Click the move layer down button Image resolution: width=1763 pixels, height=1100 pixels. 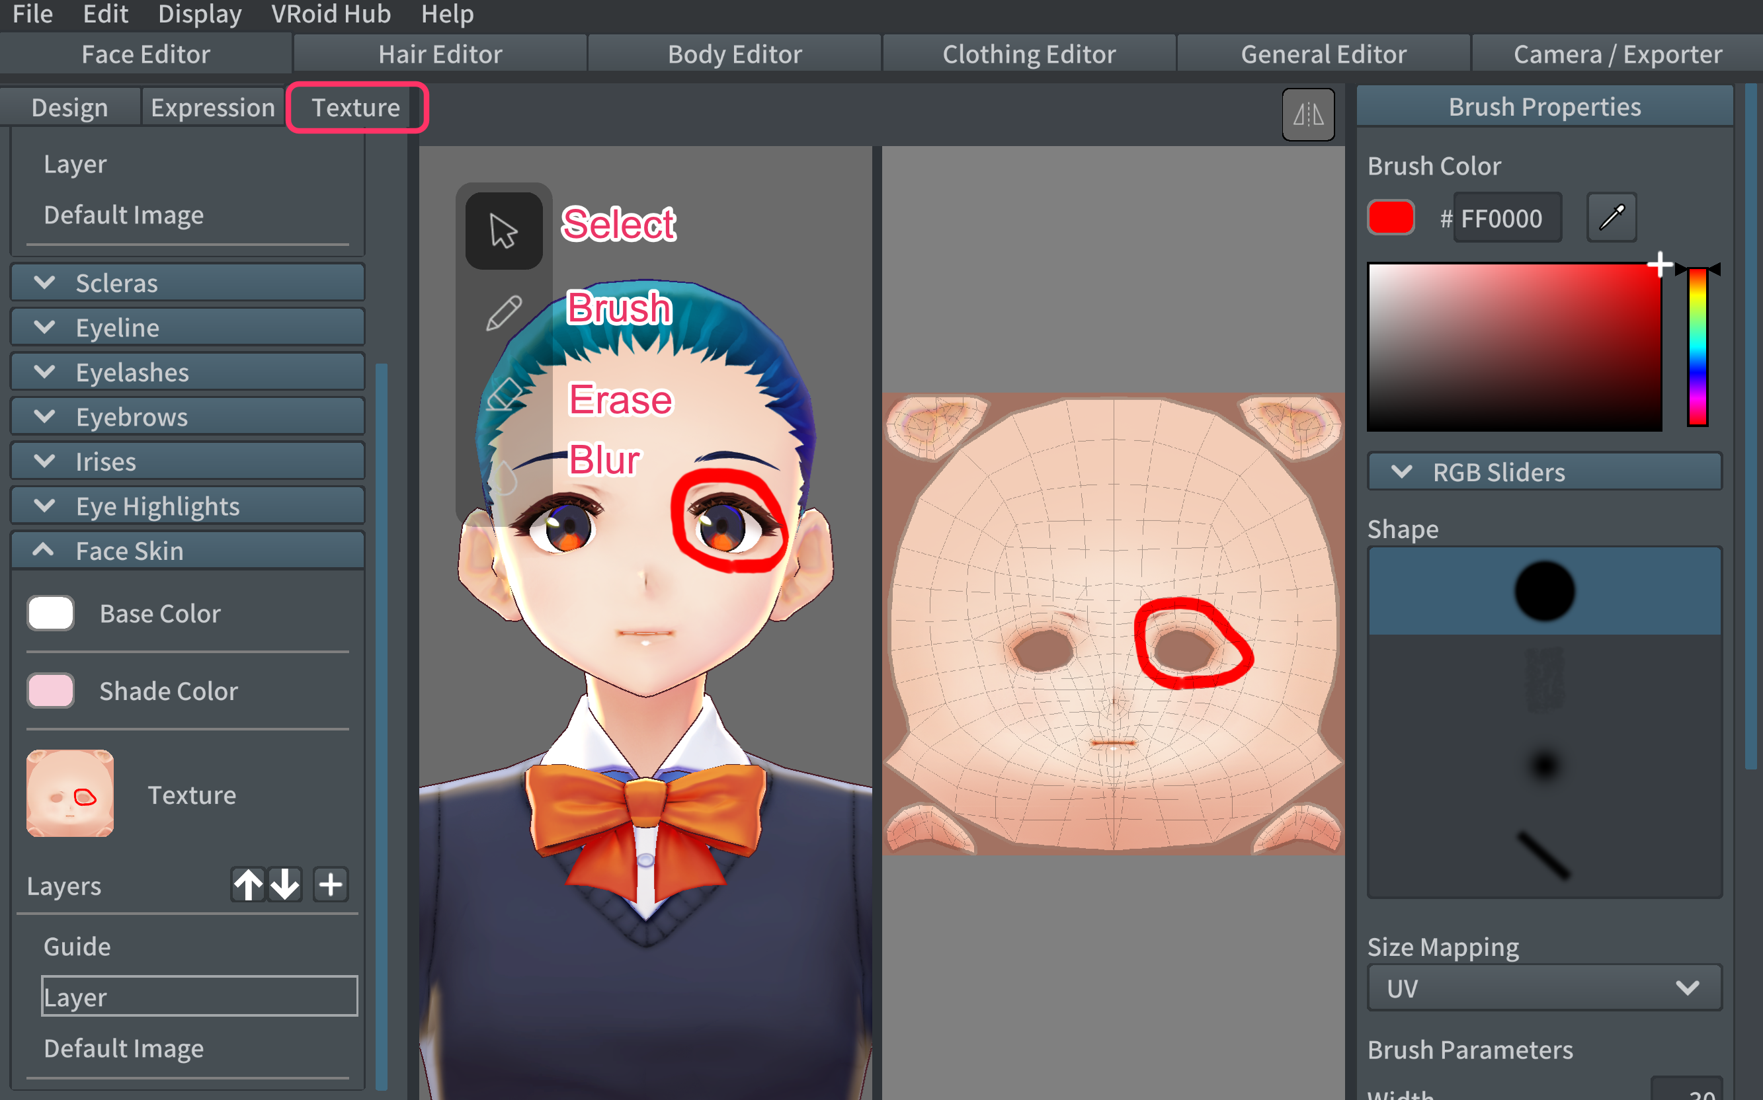click(282, 883)
